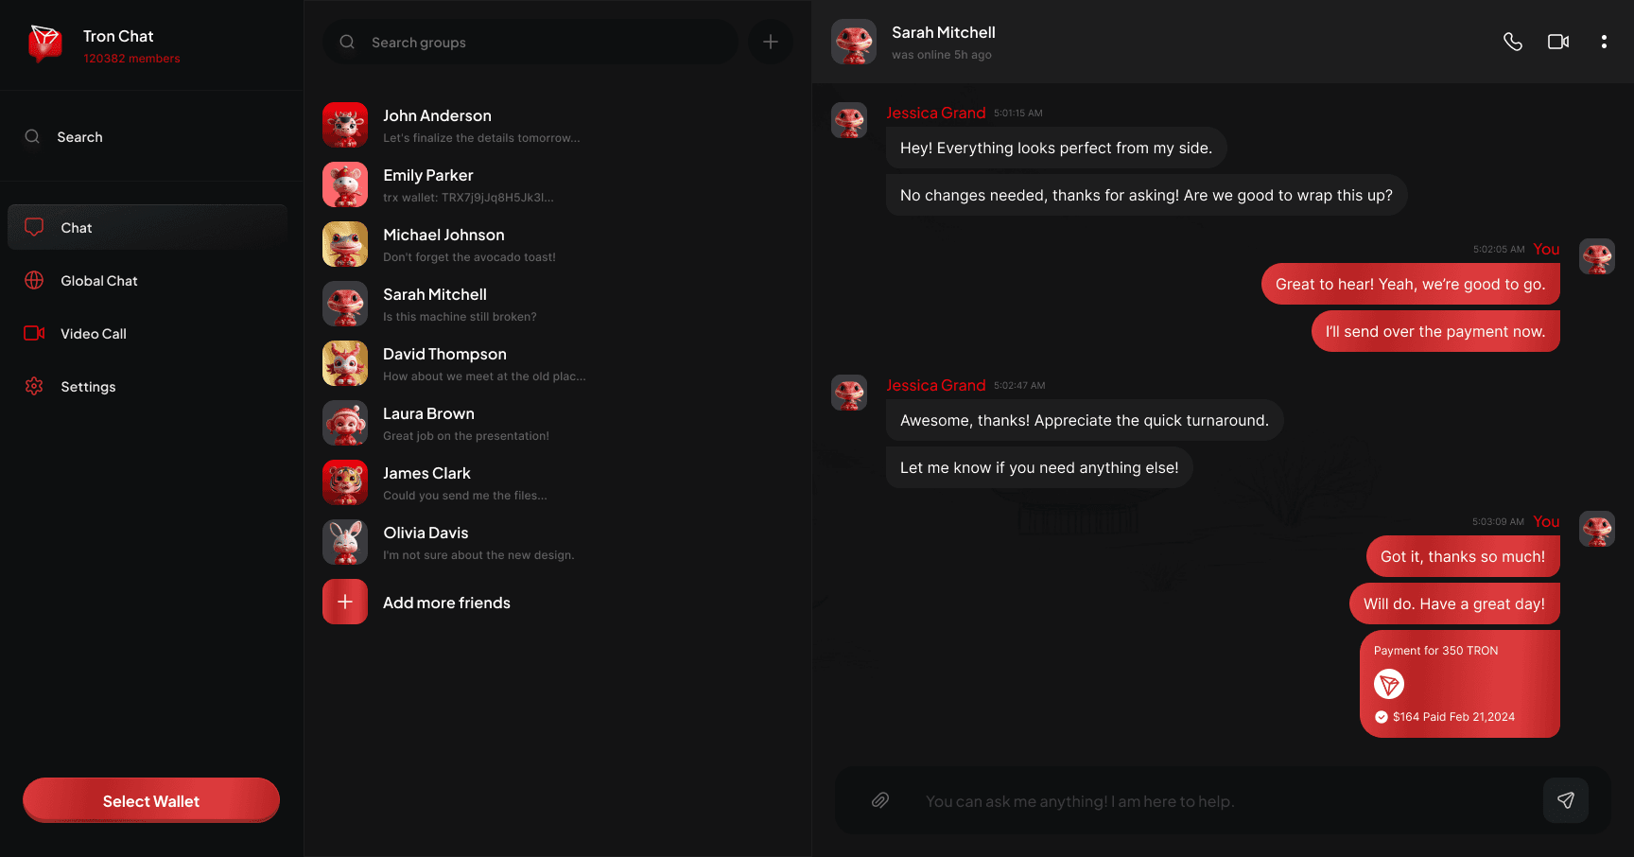The image size is (1634, 857).
Task: Click Laura Brown's avatar
Action: [345, 423]
